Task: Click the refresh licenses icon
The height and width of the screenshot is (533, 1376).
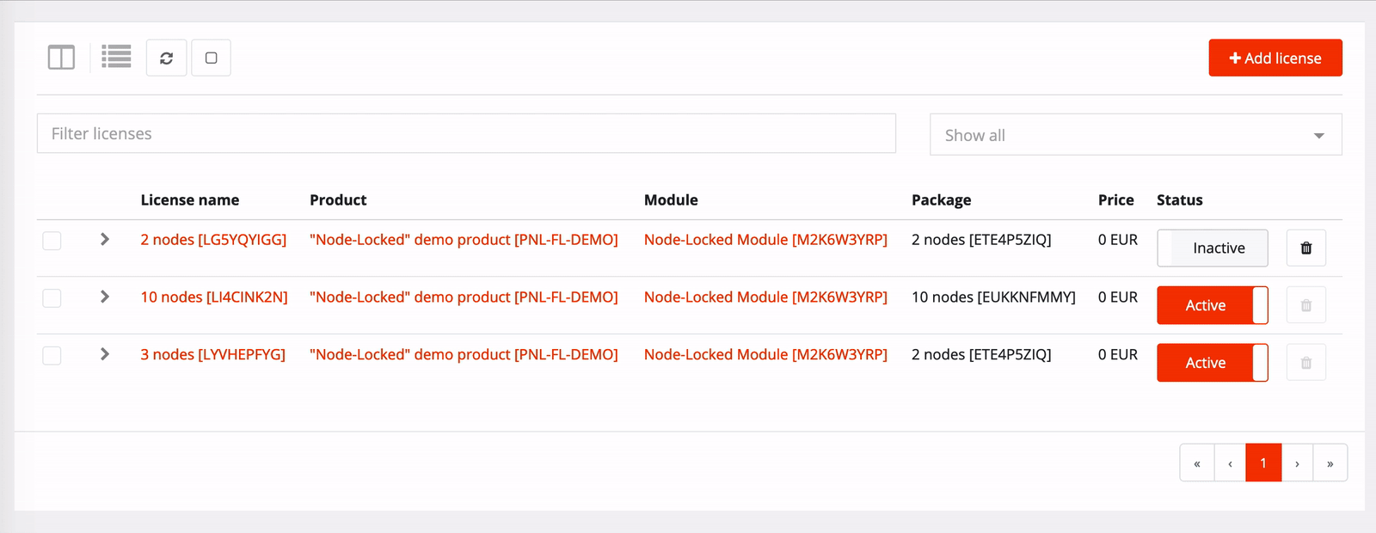Action: [x=167, y=58]
